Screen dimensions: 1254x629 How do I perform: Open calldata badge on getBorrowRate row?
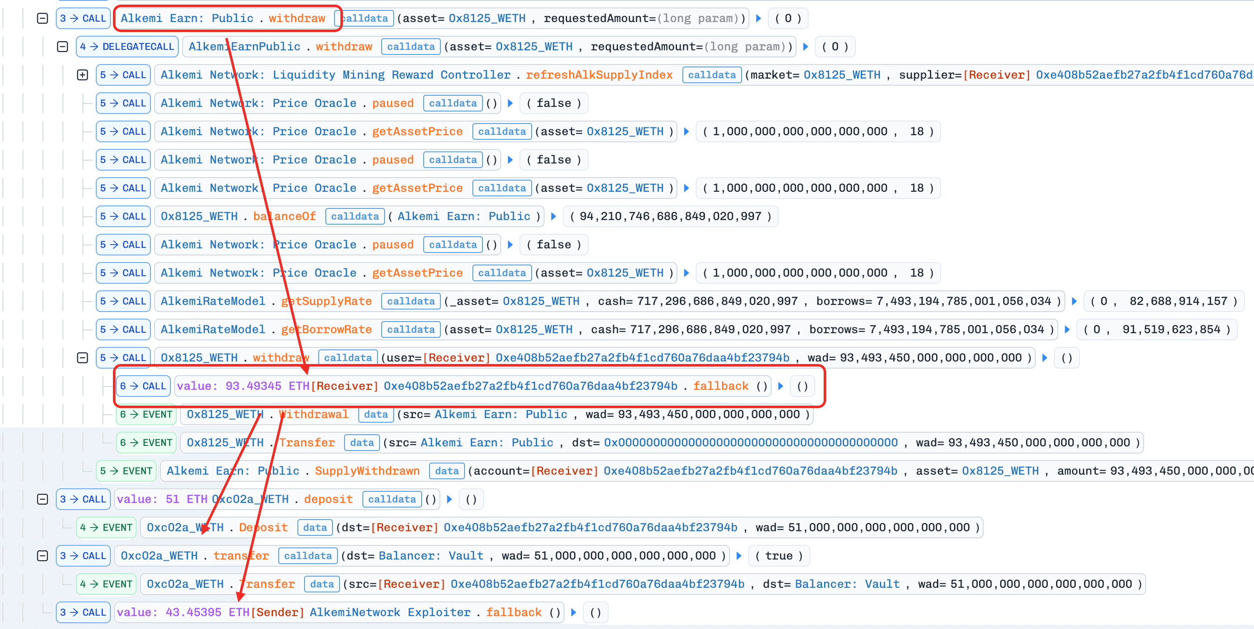click(410, 329)
